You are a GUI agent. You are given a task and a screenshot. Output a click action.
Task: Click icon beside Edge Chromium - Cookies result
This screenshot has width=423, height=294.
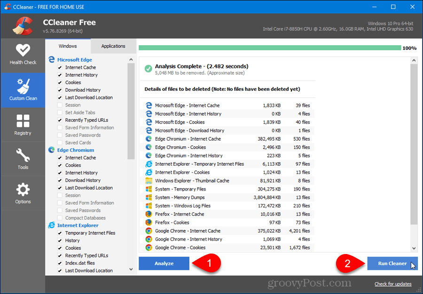pyautogui.click(x=149, y=147)
